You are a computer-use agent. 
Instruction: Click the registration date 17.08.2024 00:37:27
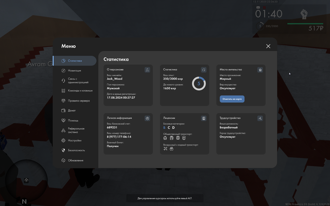coord(121,98)
